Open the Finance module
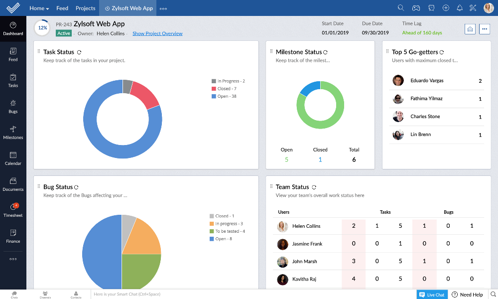This screenshot has width=498, height=299. click(x=13, y=236)
